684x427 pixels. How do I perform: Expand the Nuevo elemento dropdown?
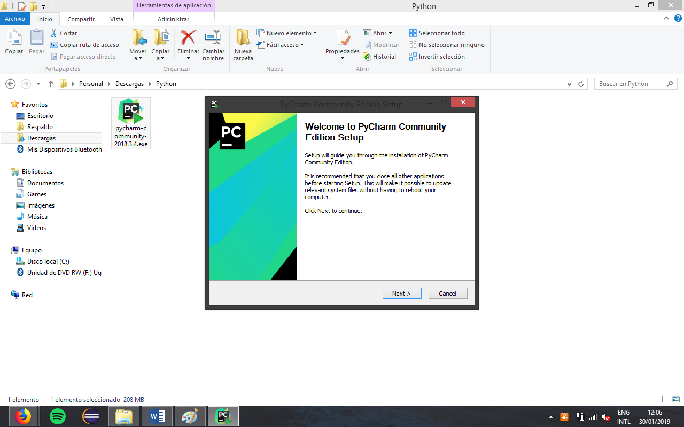pyautogui.click(x=315, y=33)
